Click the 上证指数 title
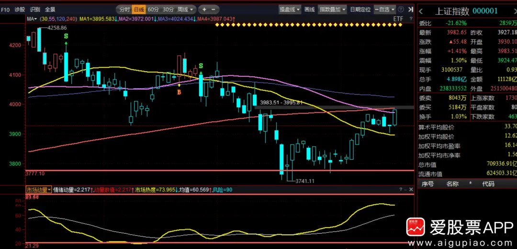The width and height of the screenshot is (517, 249). click(452, 11)
